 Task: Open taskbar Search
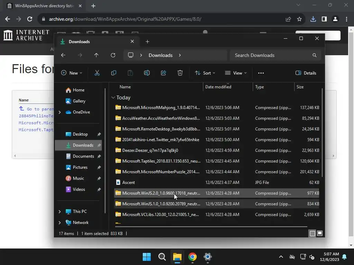click(162, 257)
